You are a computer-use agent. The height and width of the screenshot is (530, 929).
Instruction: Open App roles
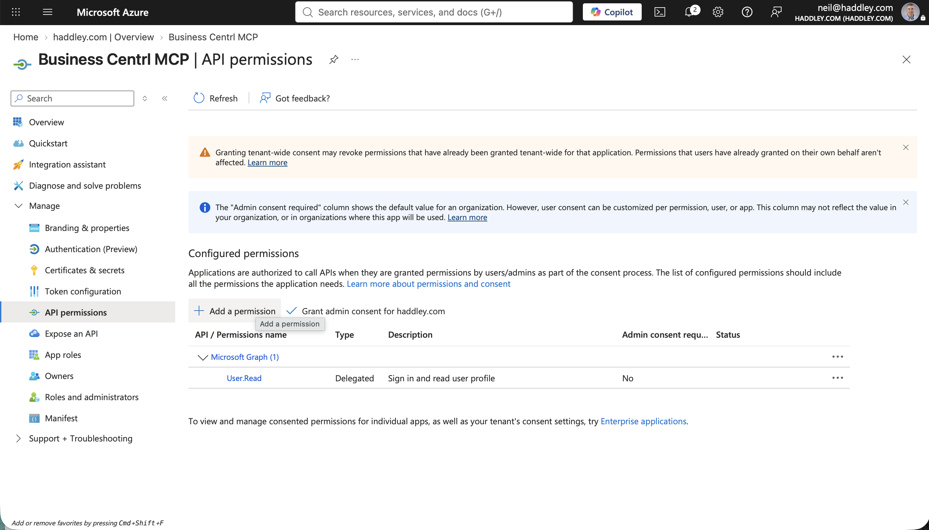coord(62,355)
